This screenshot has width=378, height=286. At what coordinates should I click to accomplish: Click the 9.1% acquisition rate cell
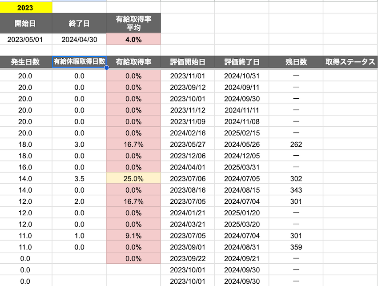[133, 236]
